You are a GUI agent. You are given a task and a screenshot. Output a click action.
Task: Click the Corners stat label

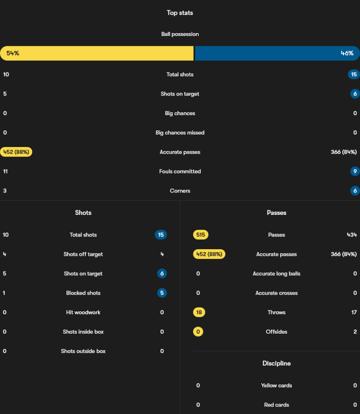(180, 191)
